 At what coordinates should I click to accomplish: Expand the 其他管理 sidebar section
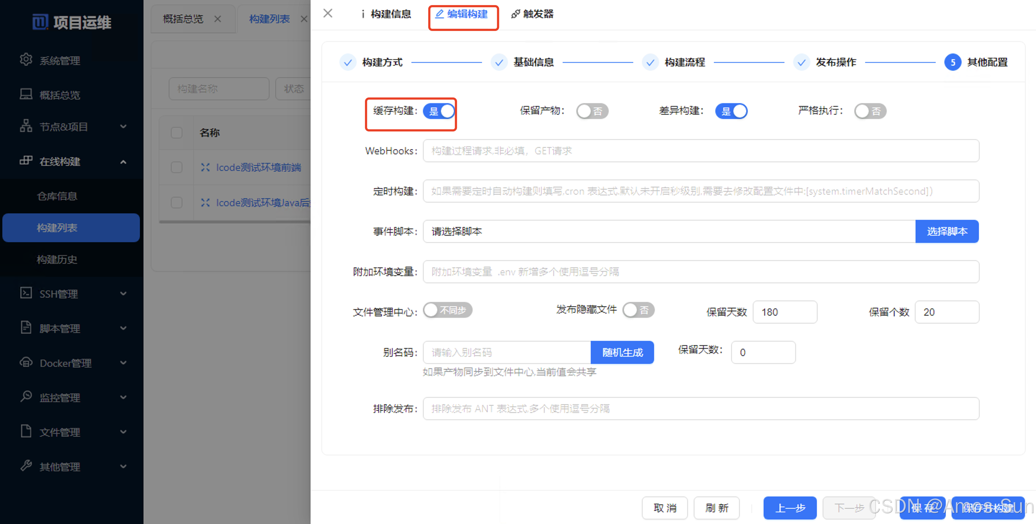click(124, 466)
